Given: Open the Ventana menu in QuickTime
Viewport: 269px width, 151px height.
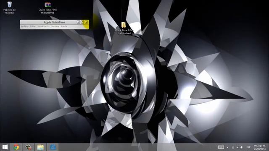Looking at the screenshot, I should click(55, 26).
